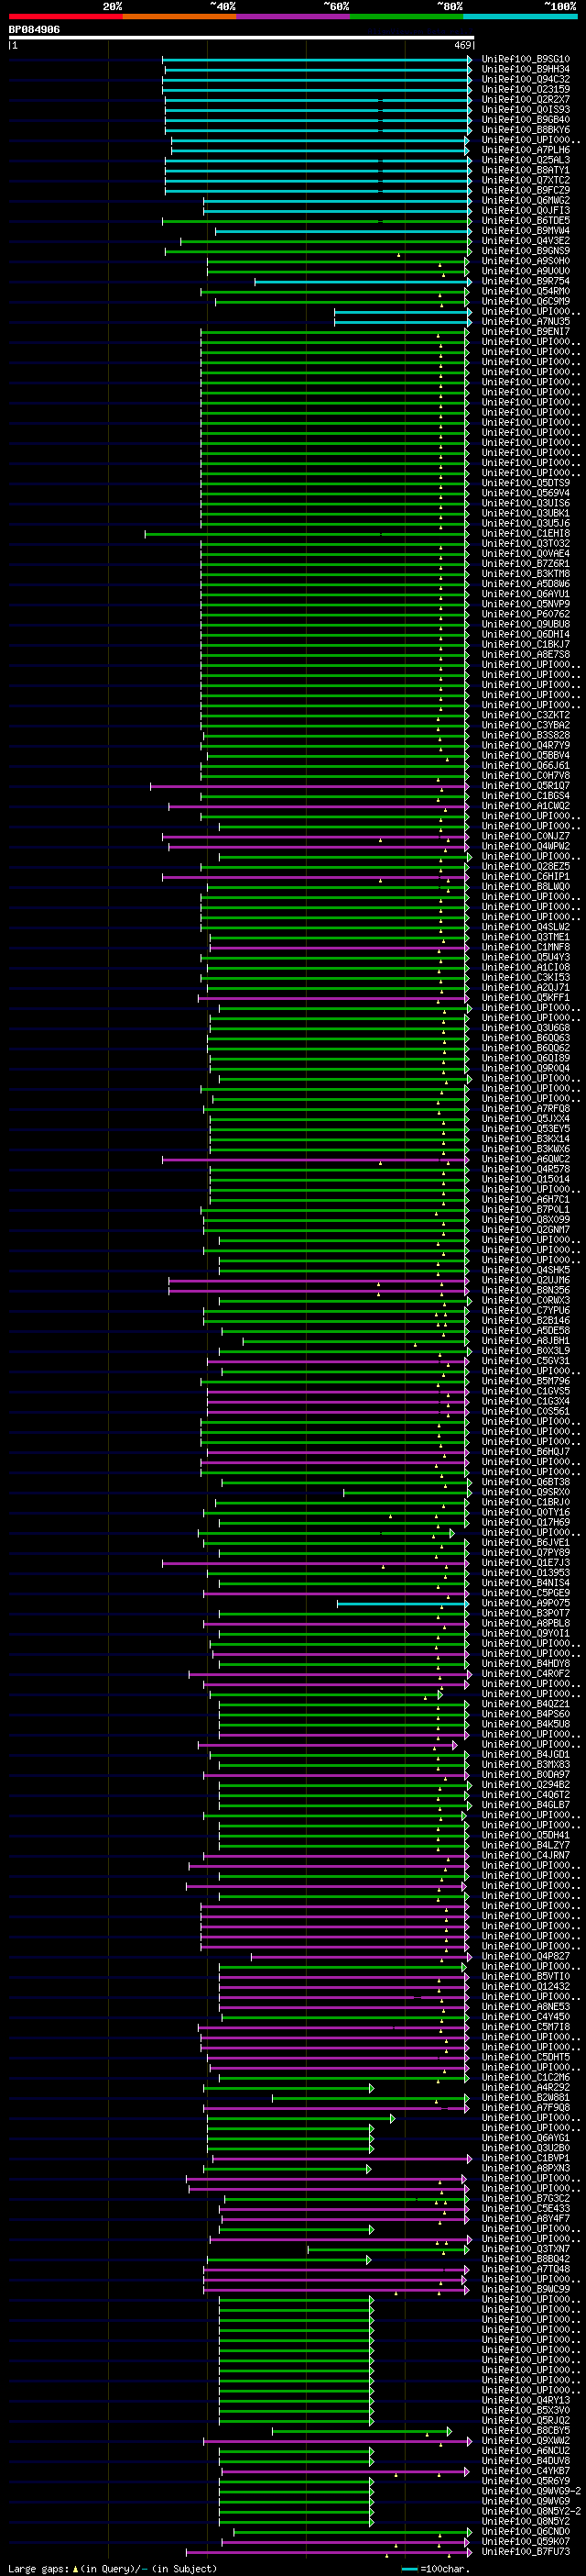The image size is (586, 2576).
Task: Select the UniRef100_Q3TXN7 label
Action: (x=525, y=2249)
